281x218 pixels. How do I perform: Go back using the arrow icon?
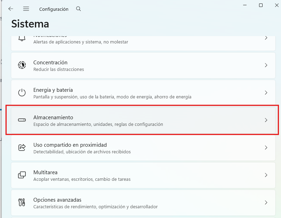[10, 9]
